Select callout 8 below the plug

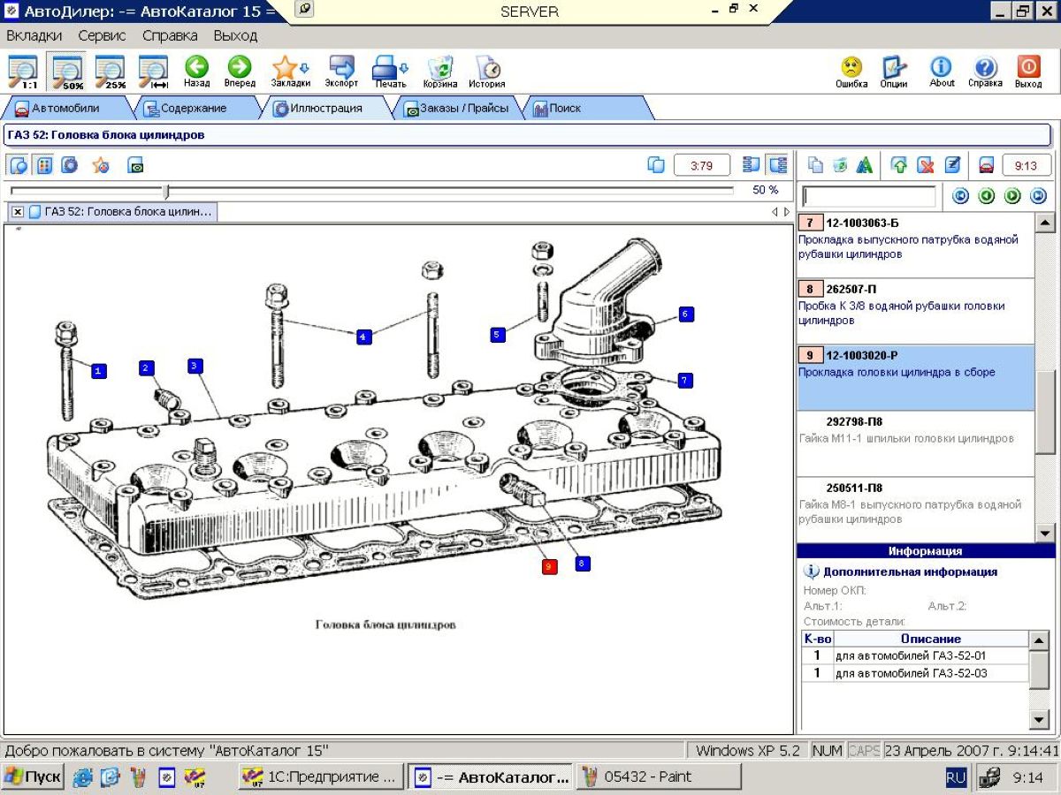pos(583,563)
